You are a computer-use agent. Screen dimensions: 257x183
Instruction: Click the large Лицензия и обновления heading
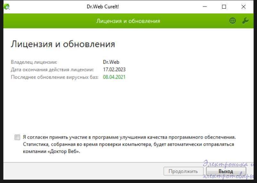[x=63, y=44]
